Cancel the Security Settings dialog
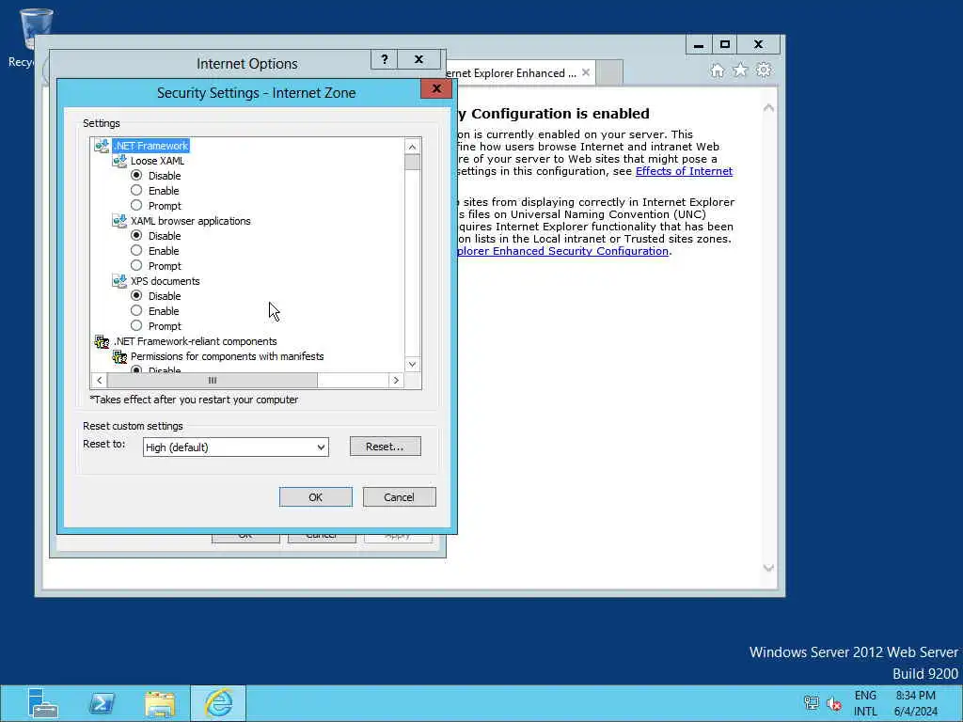The width and height of the screenshot is (963, 722). [x=399, y=497]
